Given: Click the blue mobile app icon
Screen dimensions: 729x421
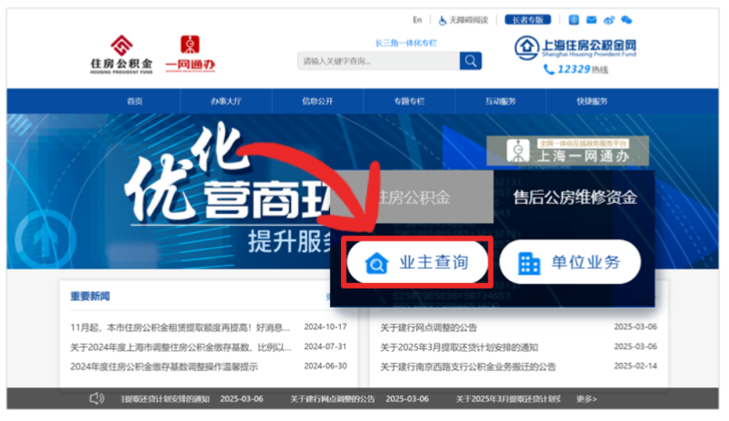Looking at the screenshot, I should coord(574,20).
